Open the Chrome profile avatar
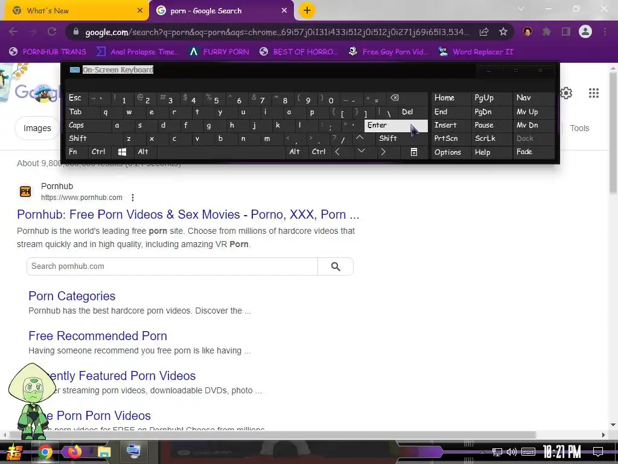618x464 pixels. 585,31
